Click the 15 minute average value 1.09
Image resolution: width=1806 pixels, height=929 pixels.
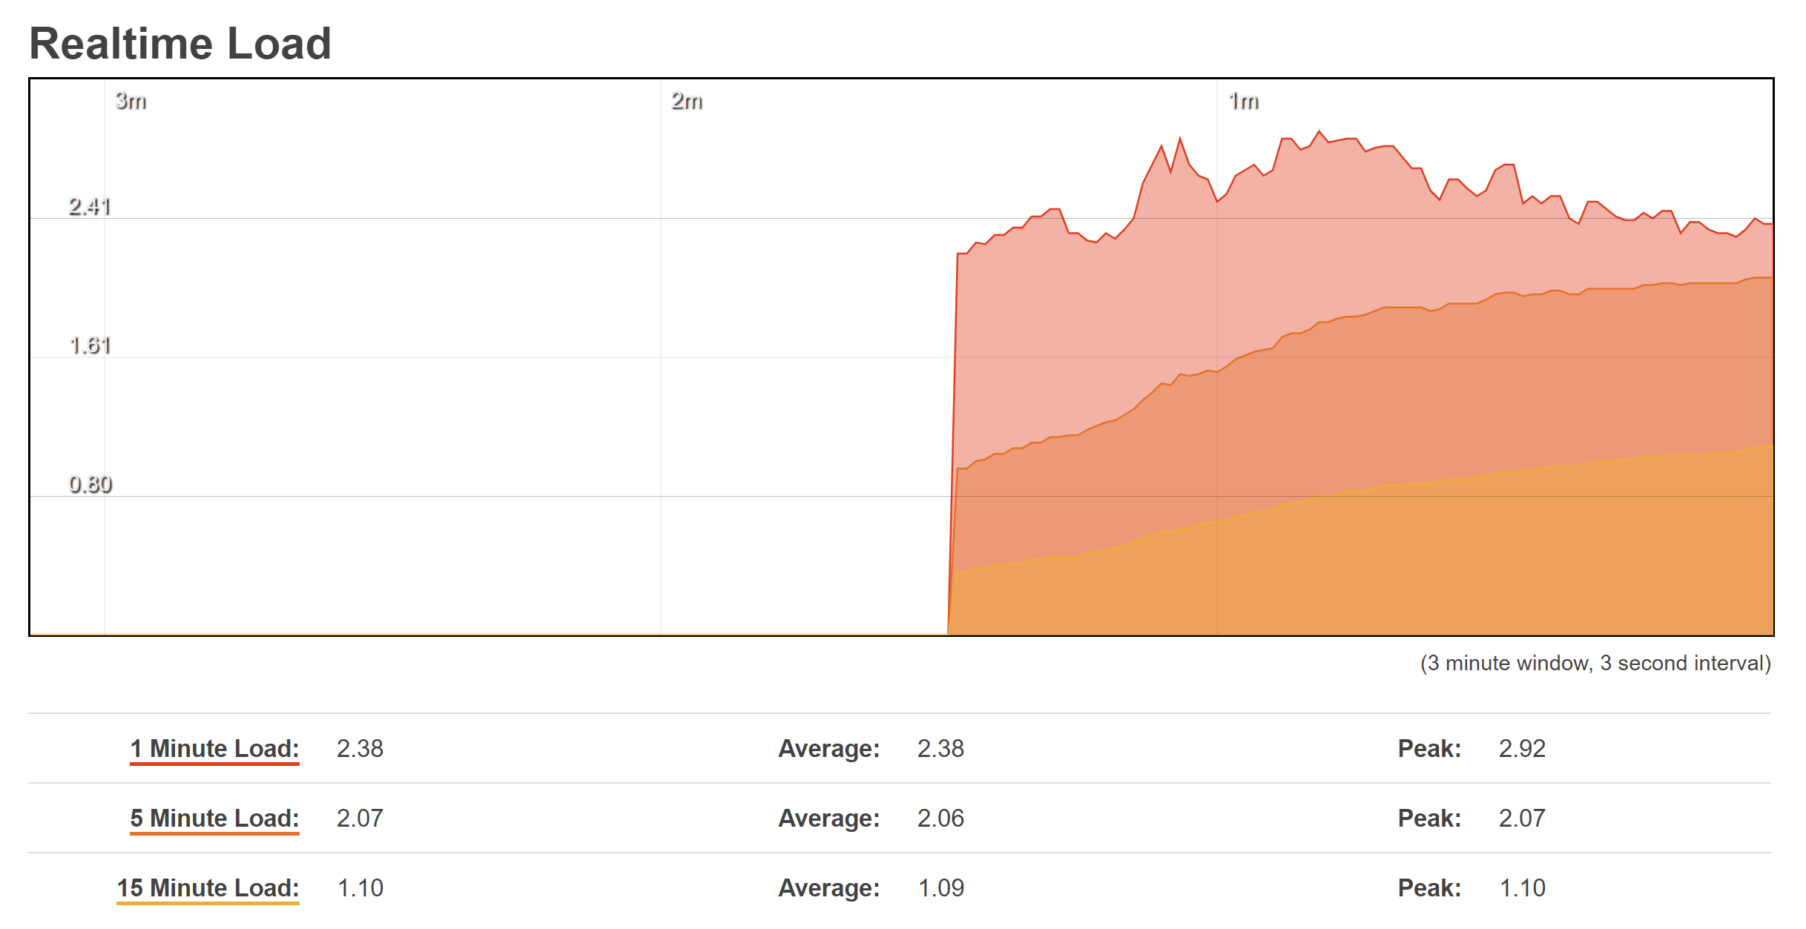click(x=940, y=887)
